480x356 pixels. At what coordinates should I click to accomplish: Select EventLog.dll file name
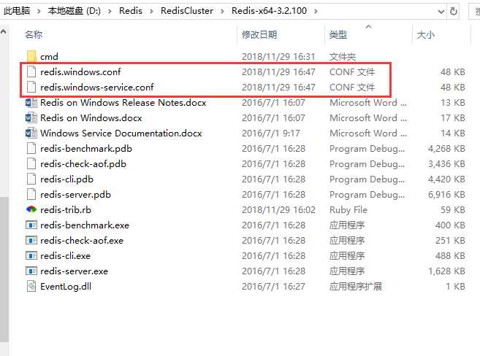pyautogui.click(x=66, y=286)
